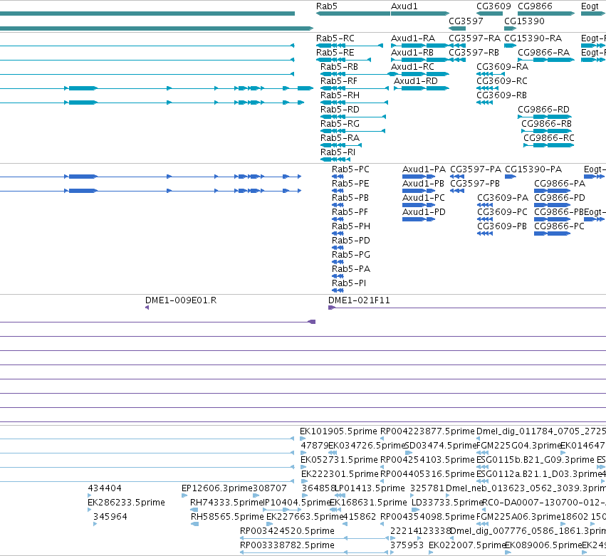Select EST label EK022007.5prime
The height and width of the screenshot is (556, 606).
pos(467,545)
